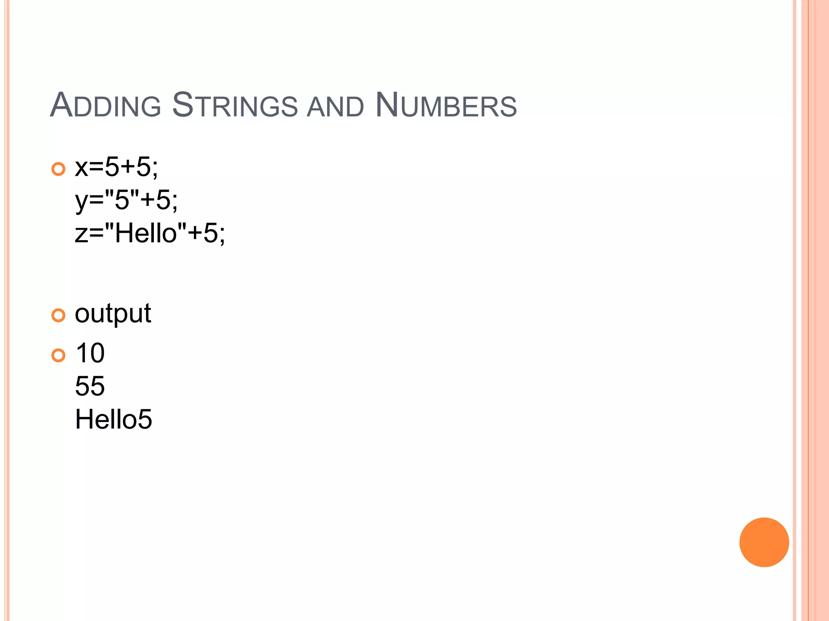
Task: Click the quoted "5" string in y line
Action: click(x=122, y=200)
